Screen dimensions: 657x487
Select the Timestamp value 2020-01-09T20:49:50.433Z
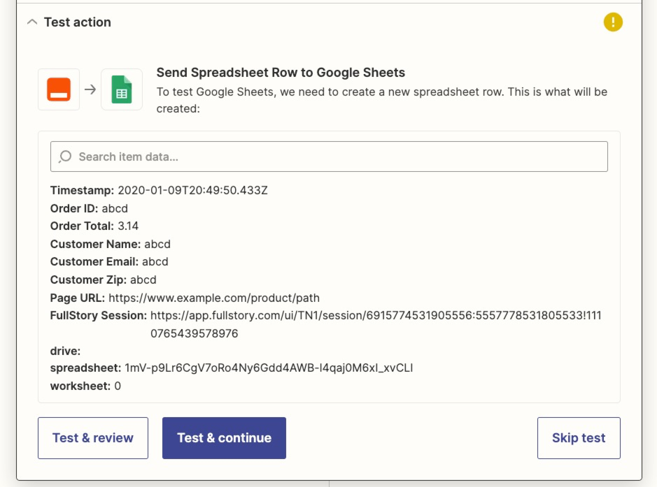click(x=192, y=190)
